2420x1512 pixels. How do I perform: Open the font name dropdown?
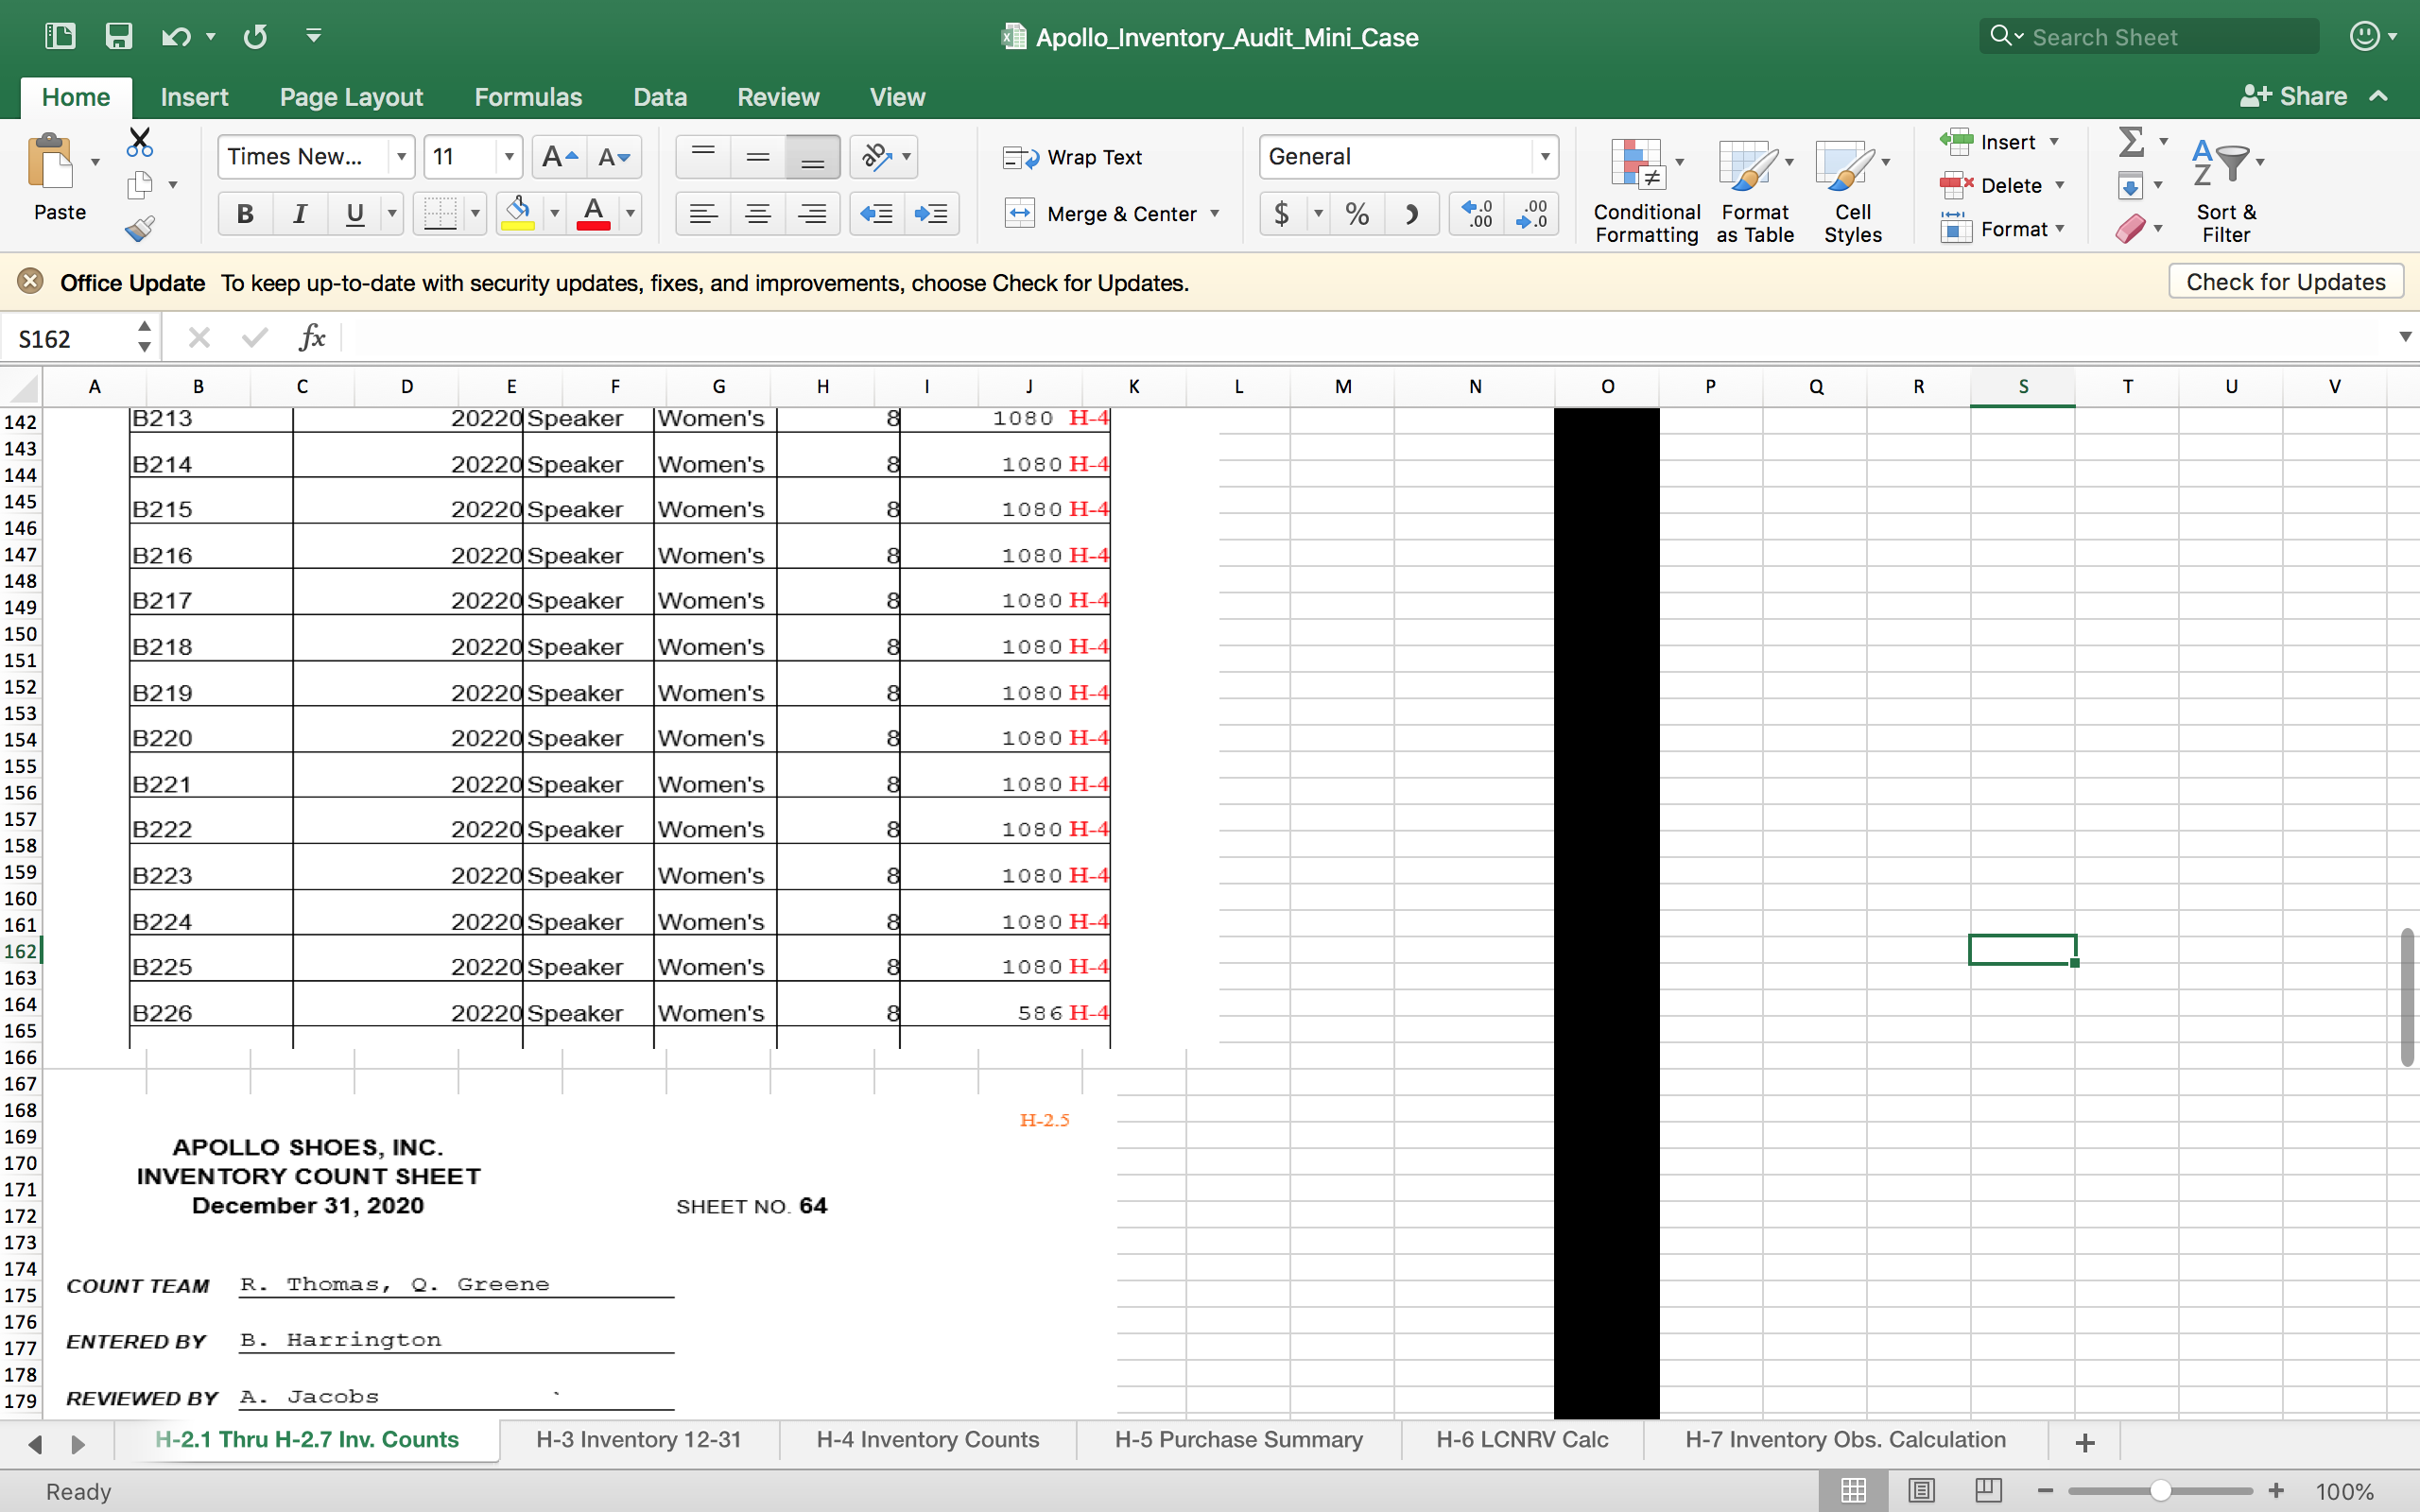pos(401,157)
